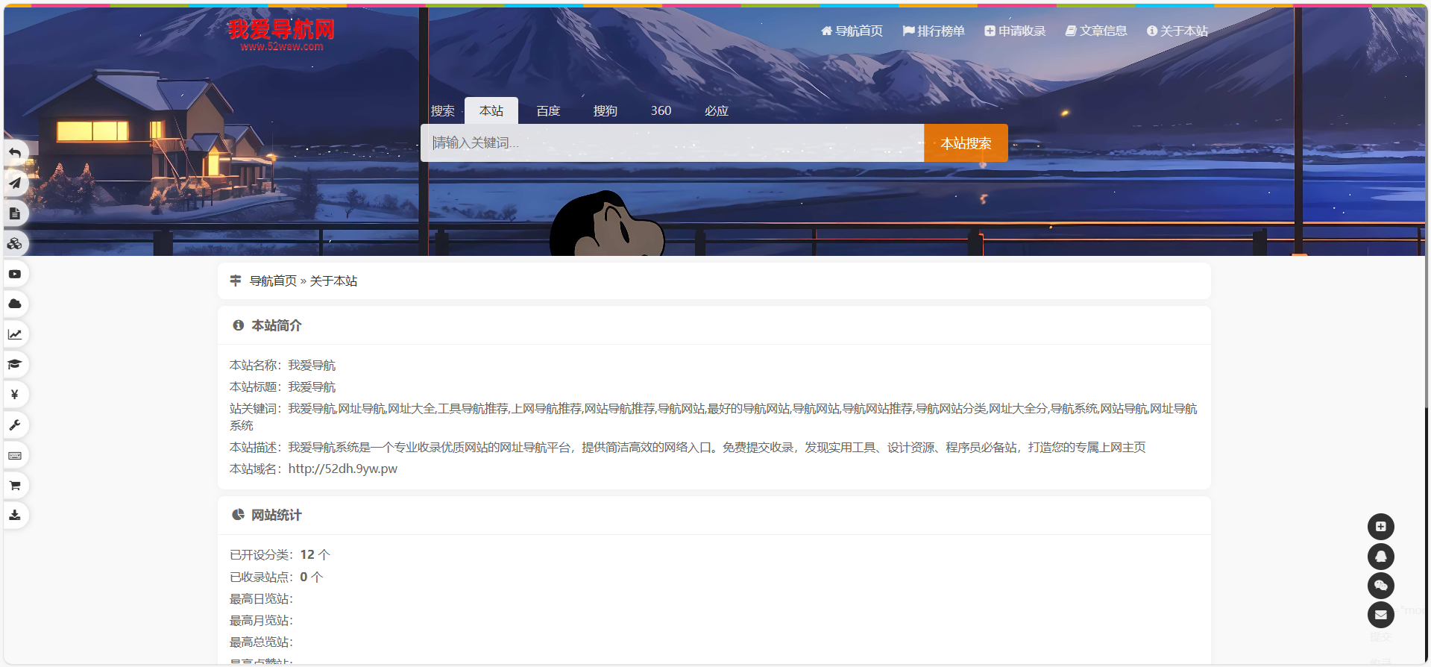Click the WeChat floating button
Screen dimensions: 1431x667
click(x=1380, y=586)
